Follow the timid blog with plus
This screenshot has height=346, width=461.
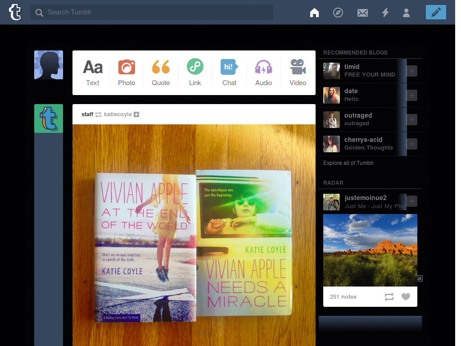pyautogui.click(x=411, y=71)
